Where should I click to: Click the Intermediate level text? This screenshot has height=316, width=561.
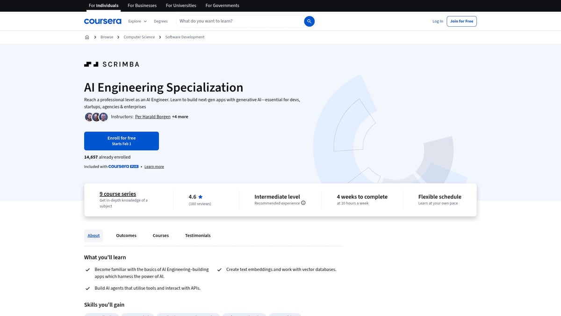tap(277, 197)
